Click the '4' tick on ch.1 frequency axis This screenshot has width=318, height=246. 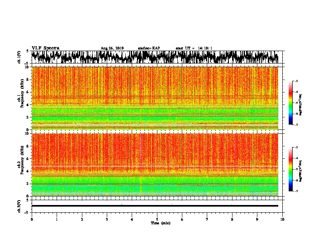(x=28, y=105)
